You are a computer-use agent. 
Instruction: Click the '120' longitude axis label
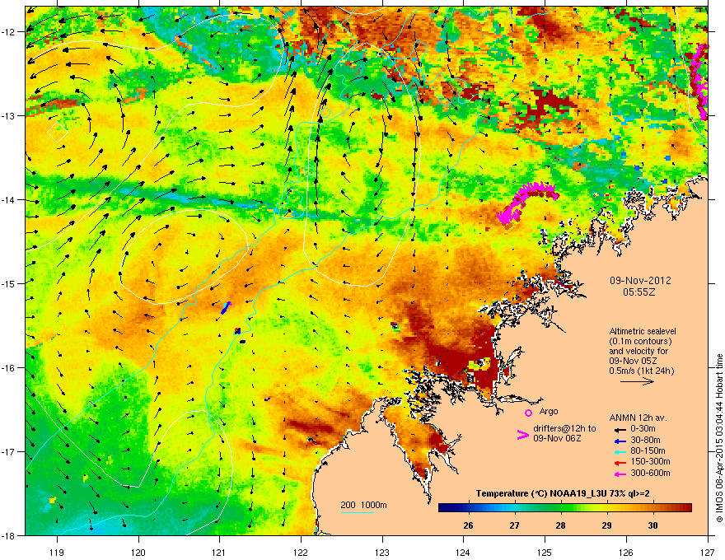tap(138, 552)
